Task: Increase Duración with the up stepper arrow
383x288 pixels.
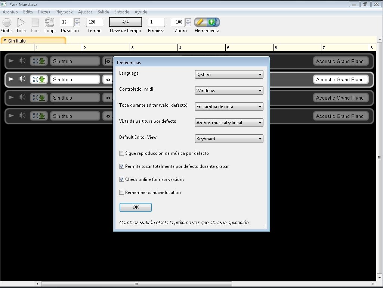Action: coord(77,20)
